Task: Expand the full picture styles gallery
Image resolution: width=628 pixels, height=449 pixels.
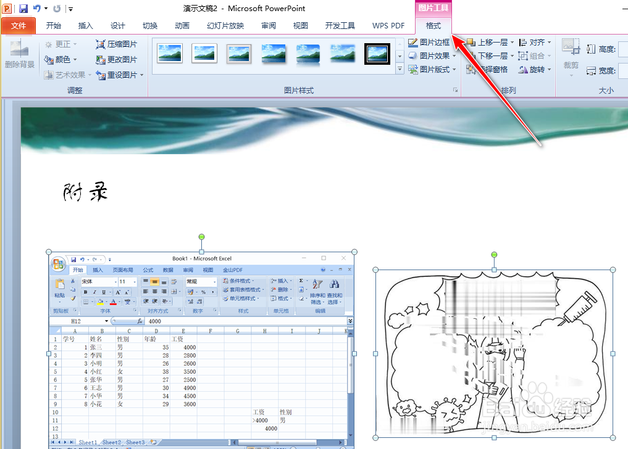Action: pyautogui.click(x=400, y=69)
